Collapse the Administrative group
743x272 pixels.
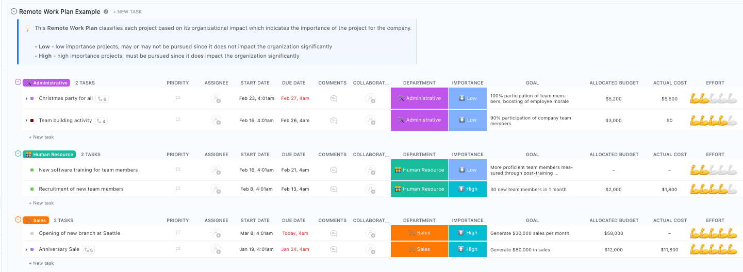tap(18, 82)
